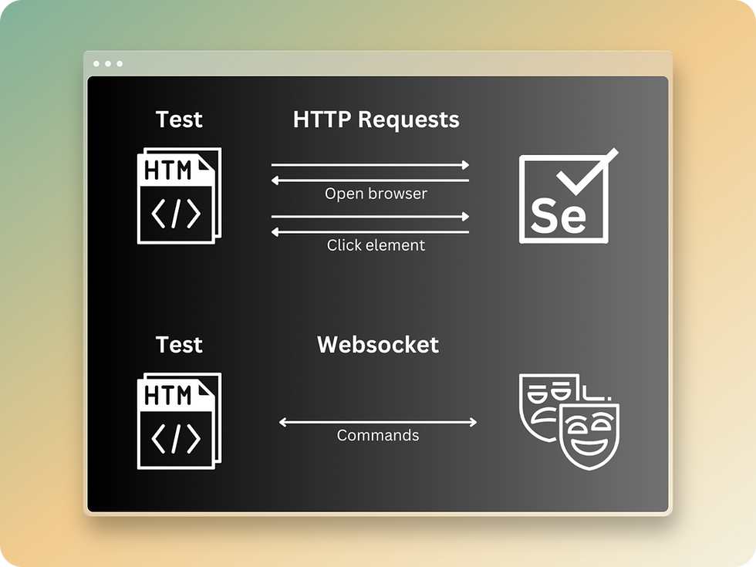Image resolution: width=756 pixels, height=567 pixels.
Task: Click the "Commands" label
Action: (378, 435)
